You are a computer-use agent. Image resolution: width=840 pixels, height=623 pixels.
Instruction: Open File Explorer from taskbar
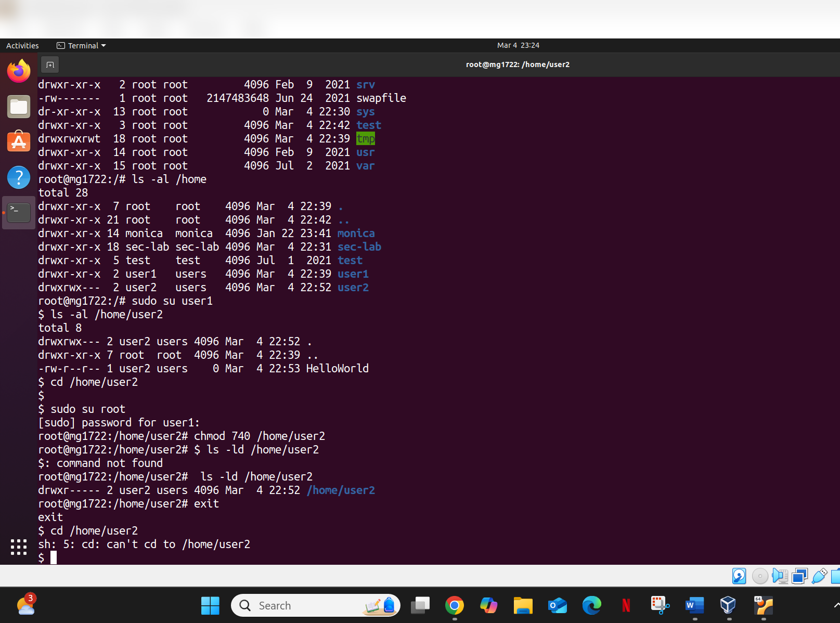click(x=523, y=605)
